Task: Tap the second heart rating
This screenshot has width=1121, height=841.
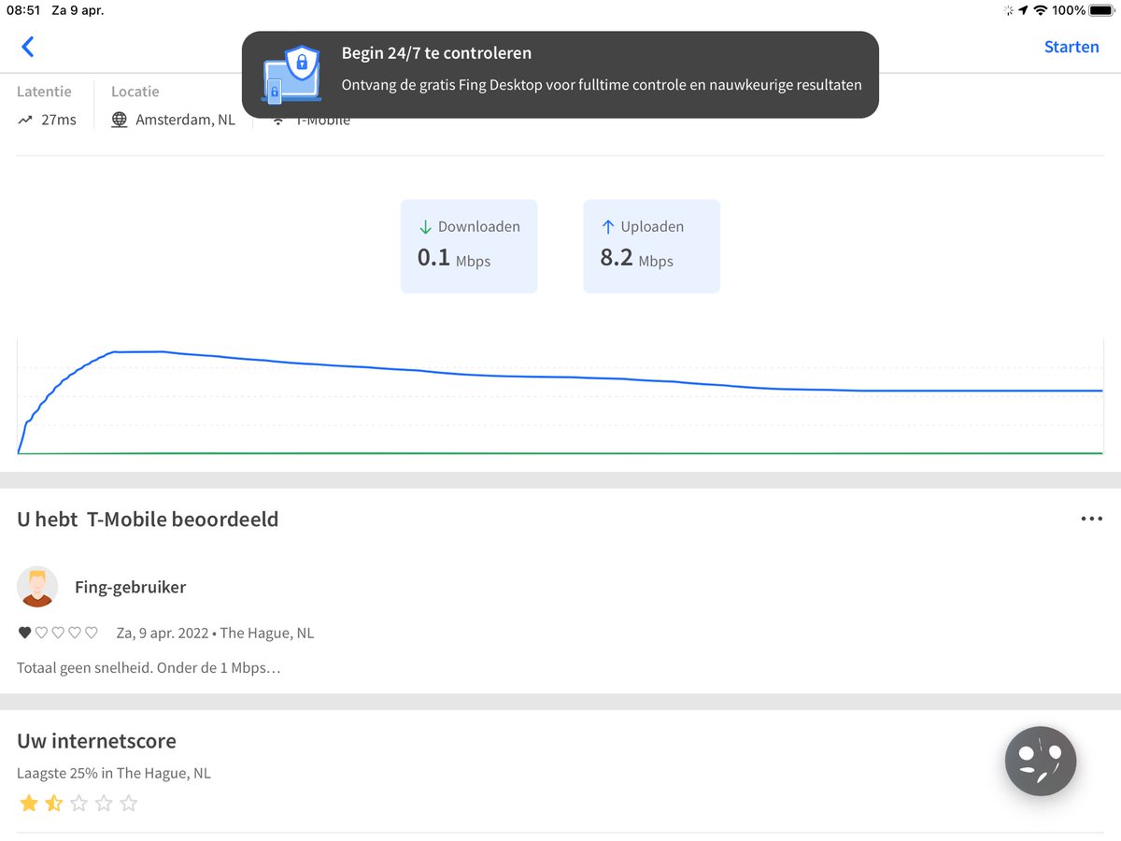Action: (x=41, y=633)
